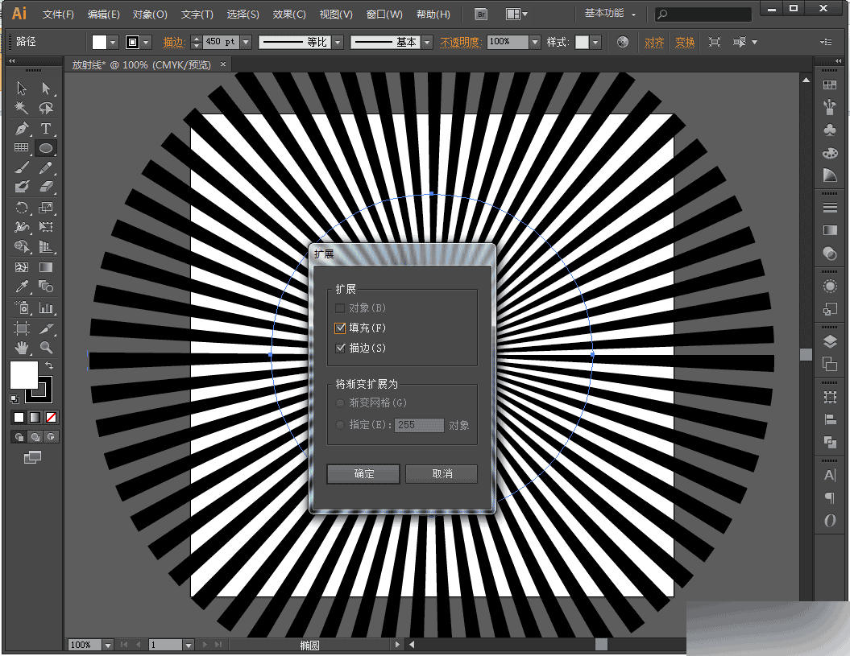The height and width of the screenshot is (656, 850).
Task: Open the Swatches panel icon
Action: click(829, 85)
